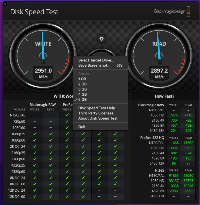Click the H.265 section heading
The height and width of the screenshot is (205, 200).
coord(159,170)
